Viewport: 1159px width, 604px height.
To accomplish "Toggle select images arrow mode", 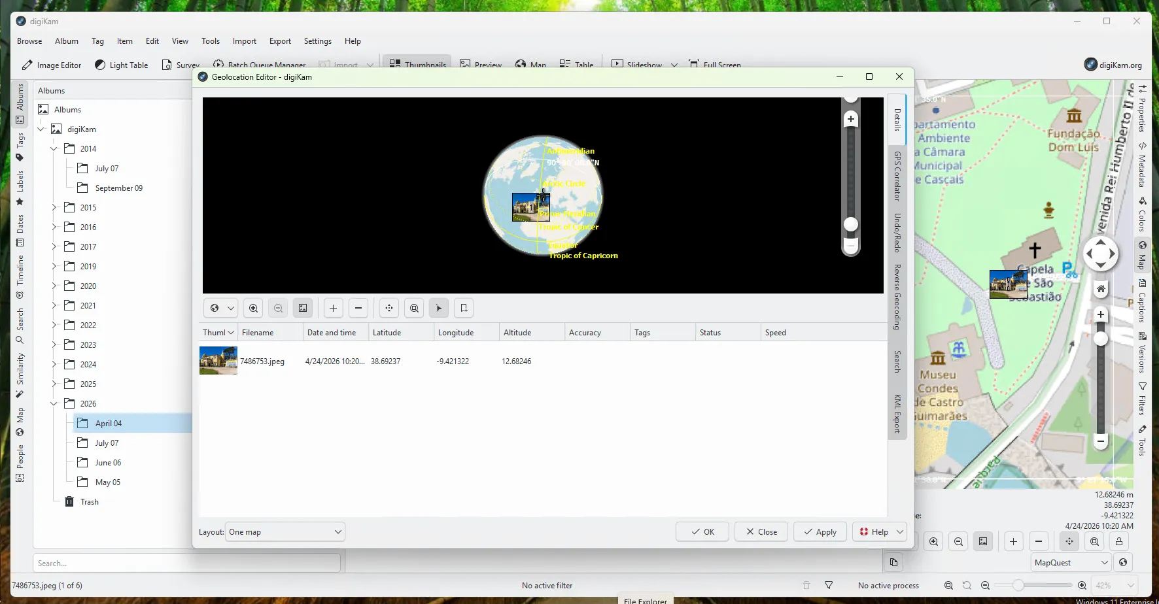I will click(x=439, y=308).
